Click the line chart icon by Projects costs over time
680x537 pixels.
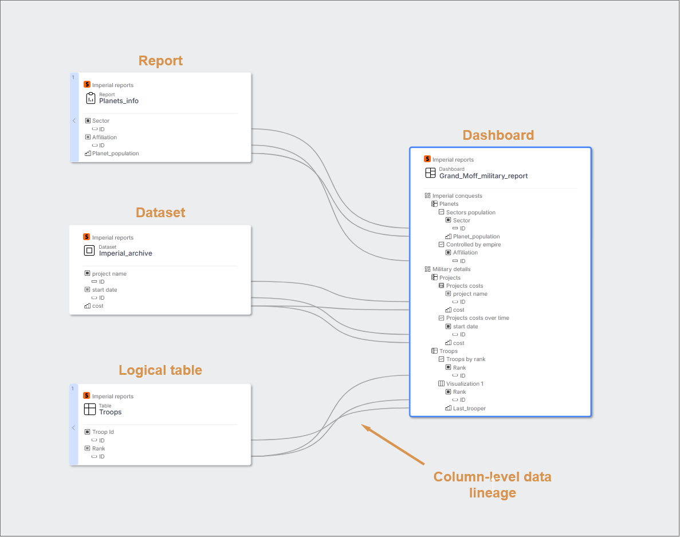(441, 318)
